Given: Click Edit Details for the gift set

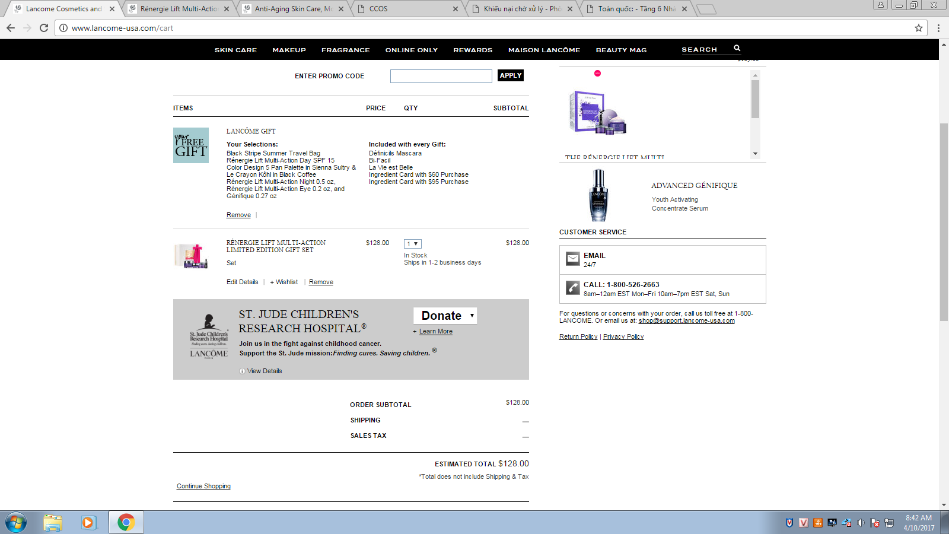Looking at the screenshot, I should pos(242,282).
